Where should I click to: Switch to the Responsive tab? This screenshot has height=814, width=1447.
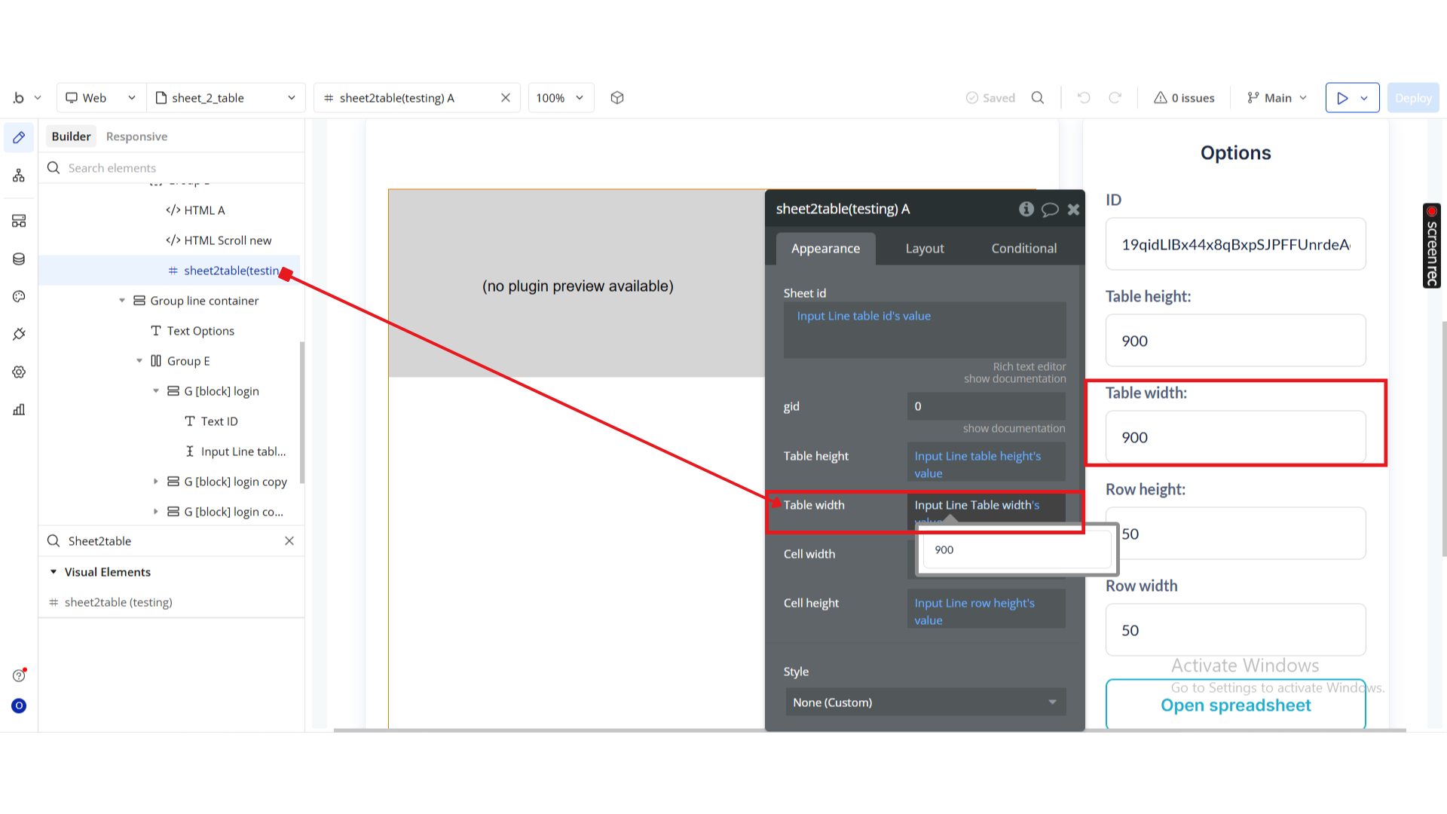click(136, 136)
